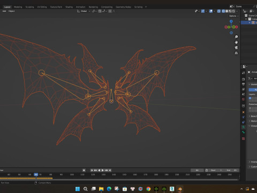Screen dimensions: 257x193
Task: Click the hand pan view icon
Action: (x=236, y=42)
